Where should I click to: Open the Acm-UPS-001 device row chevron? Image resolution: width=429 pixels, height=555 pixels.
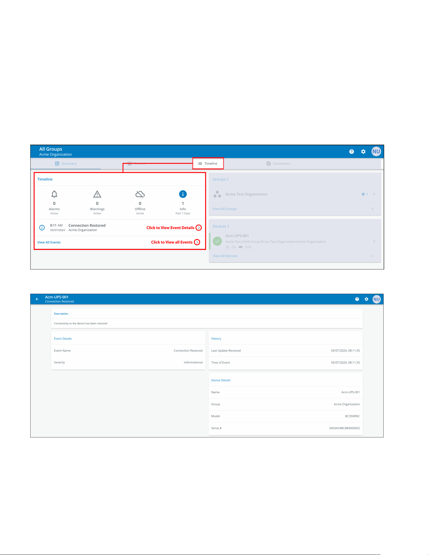click(374, 241)
